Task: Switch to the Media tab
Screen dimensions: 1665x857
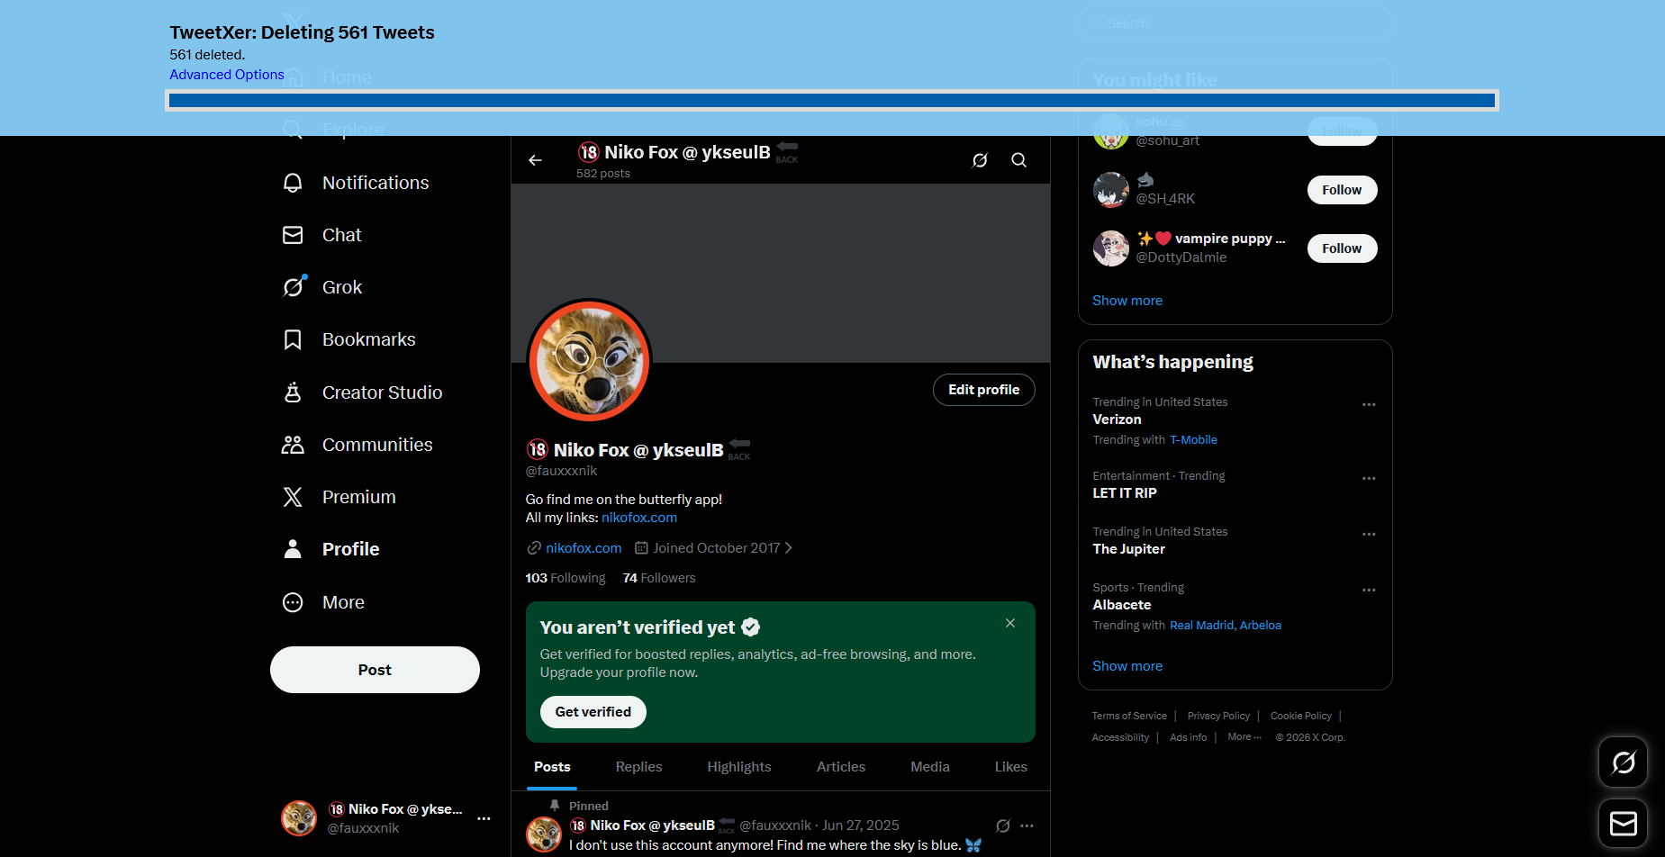Action: (x=929, y=767)
